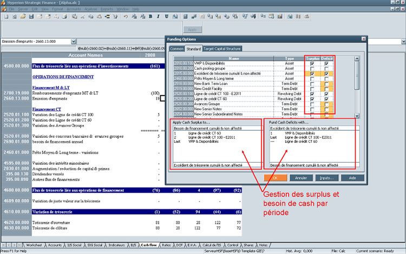Click the Financement CT heading link
This screenshot has width=406, height=254.
click(47, 109)
